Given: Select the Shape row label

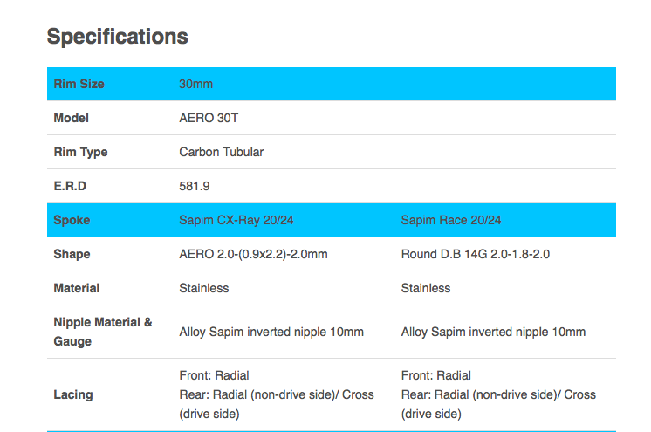Looking at the screenshot, I should point(72,254).
